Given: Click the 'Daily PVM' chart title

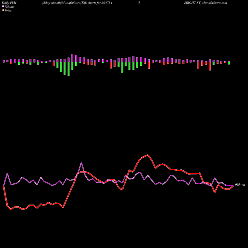Looking at the screenshot, I should click(x=9, y=3).
